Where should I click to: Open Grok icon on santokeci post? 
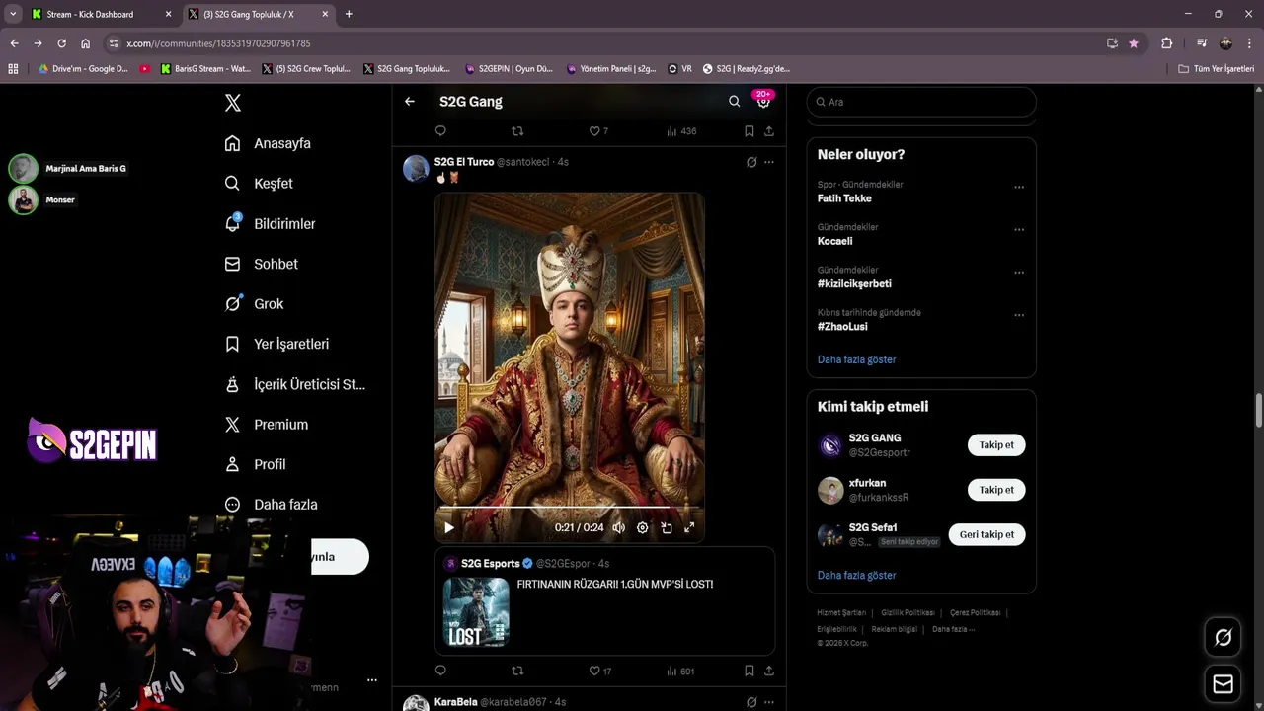click(x=751, y=162)
